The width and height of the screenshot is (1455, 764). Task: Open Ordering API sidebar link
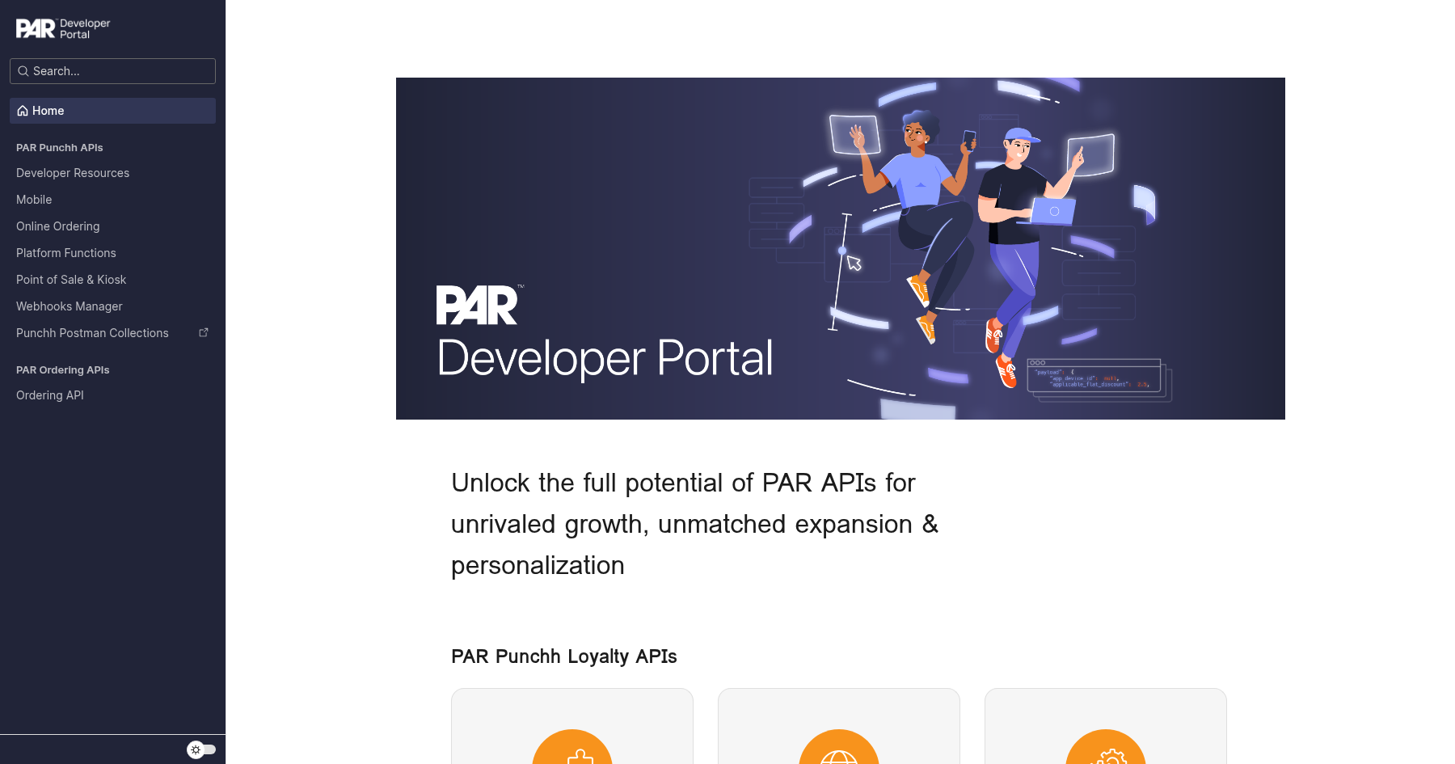click(x=50, y=395)
